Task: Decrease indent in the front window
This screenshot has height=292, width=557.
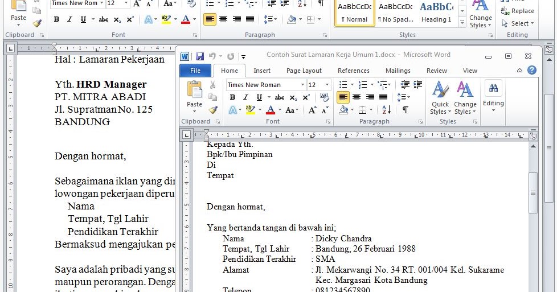Action: point(404,85)
